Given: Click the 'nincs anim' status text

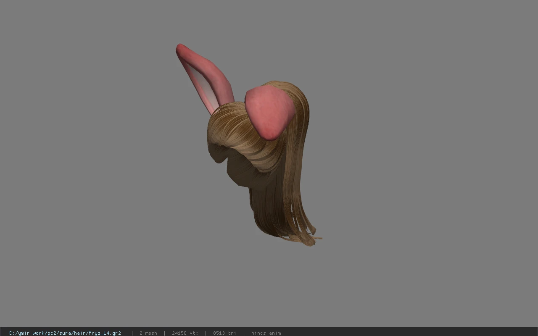Looking at the screenshot, I should point(266,333).
